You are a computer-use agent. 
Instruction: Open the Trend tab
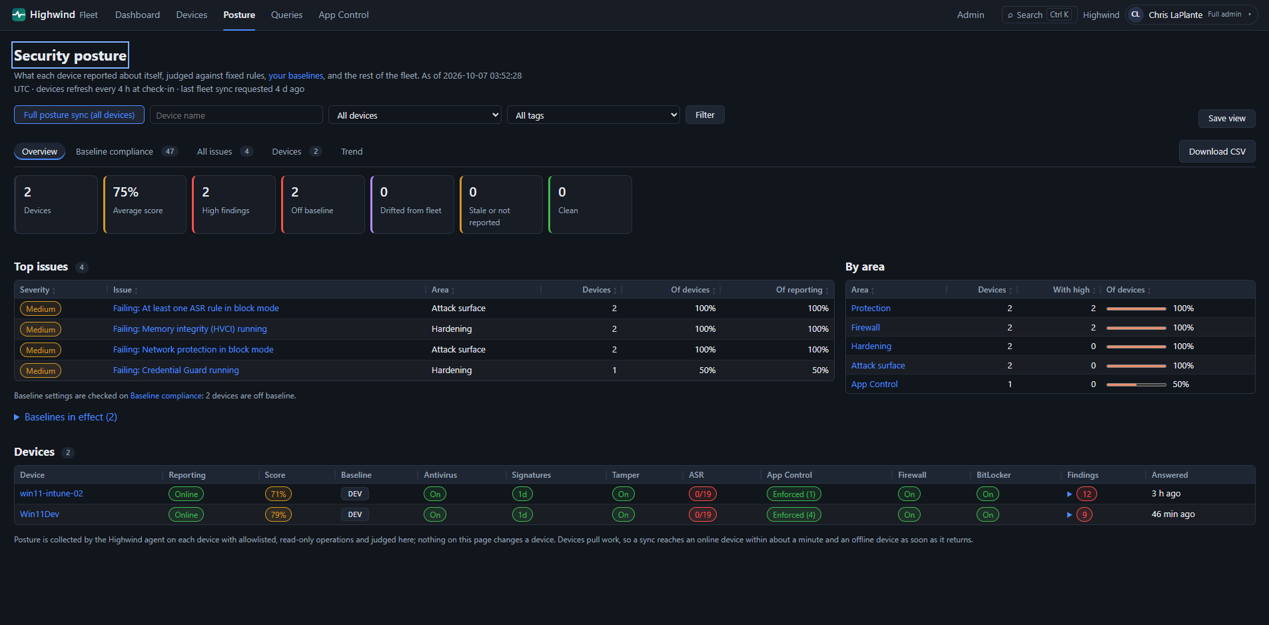coord(352,152)
